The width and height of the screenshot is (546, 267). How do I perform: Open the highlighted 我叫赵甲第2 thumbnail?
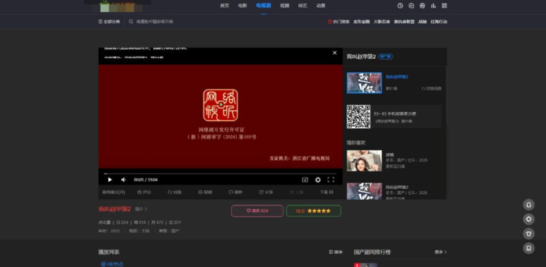click(364, 83)
